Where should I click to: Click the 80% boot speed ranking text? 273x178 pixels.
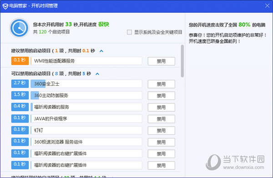pos(244,25)
